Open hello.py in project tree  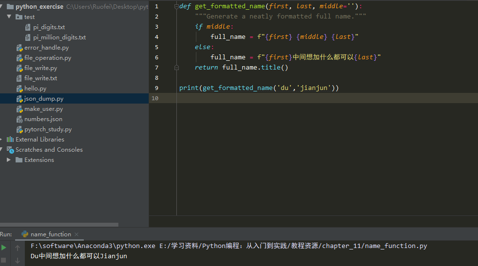(36, 88)
